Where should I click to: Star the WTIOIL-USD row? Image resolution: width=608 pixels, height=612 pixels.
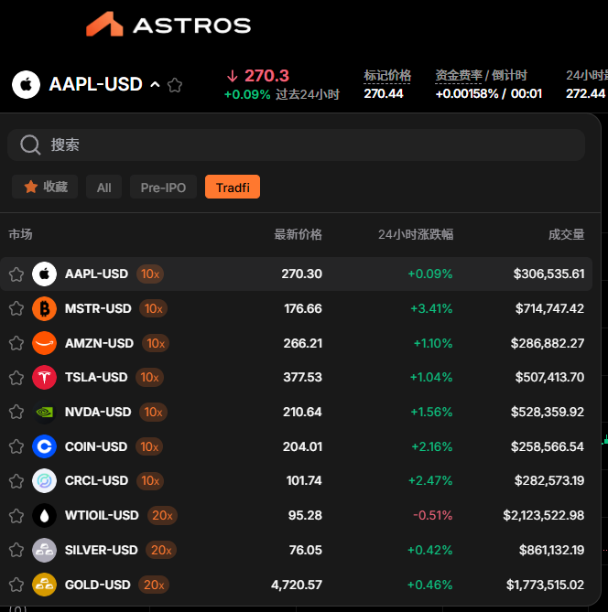[x=16, y=516]
